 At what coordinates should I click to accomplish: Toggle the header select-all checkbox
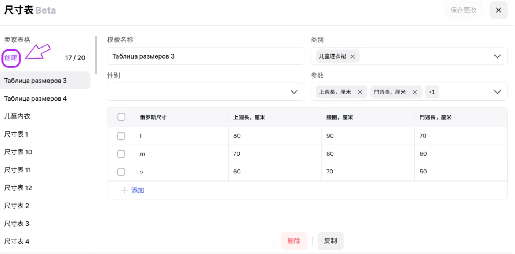coord(121,117)
